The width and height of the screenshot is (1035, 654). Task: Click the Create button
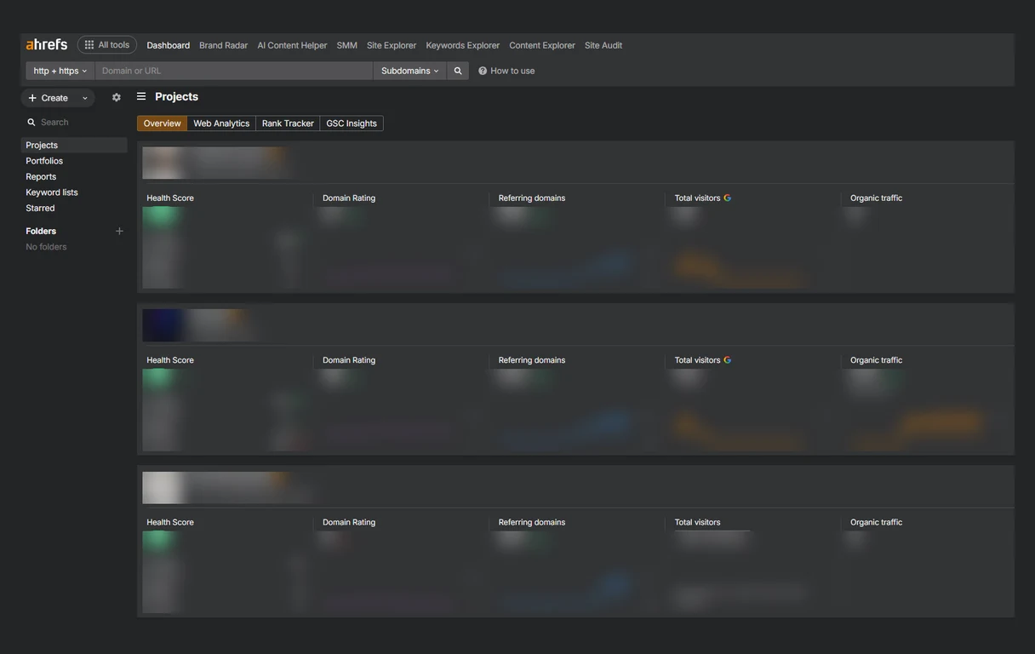[49, 98]
